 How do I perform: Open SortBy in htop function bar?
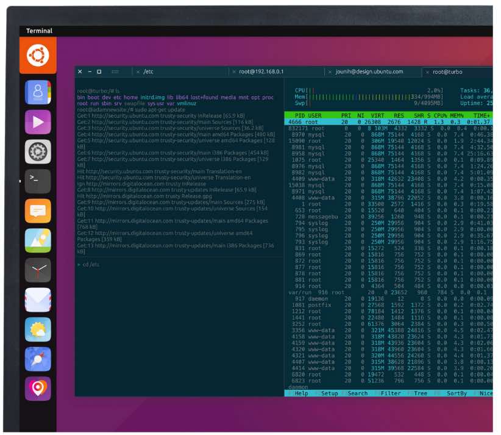(x=457, y=394)
